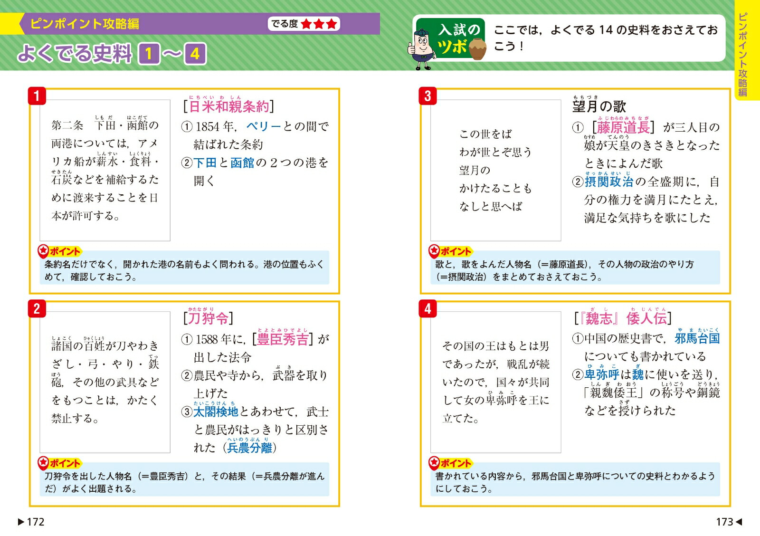Go to previous page via the 172 arrow
Screen dimensions: 760x536
(x=21, y=522)
